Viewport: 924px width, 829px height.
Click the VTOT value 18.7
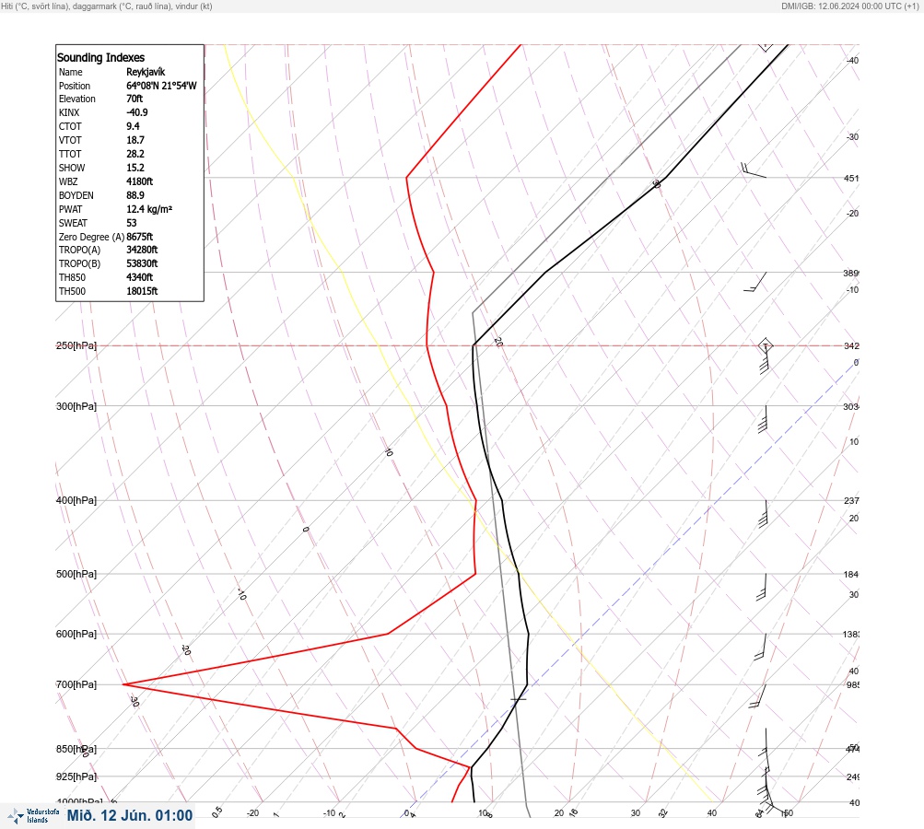(135, 140)
